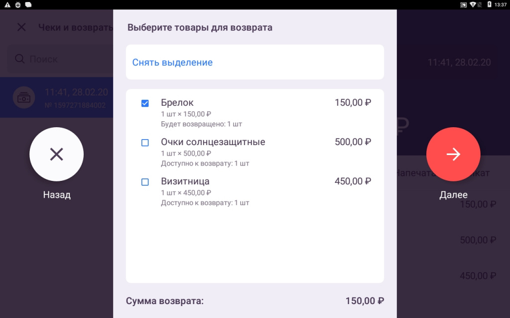The height and width of the screenshot is (318, 510).
Task: Click the search magnifier icon
Action: pyautogui.click(x=20, y=59)
